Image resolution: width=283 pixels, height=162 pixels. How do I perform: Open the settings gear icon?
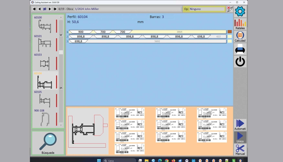click(240, 12)
